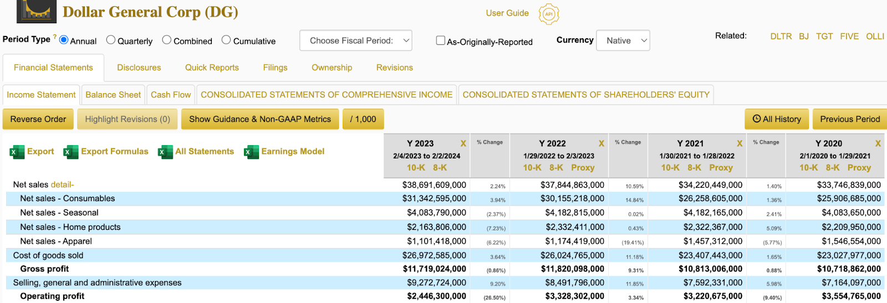Image resolution: width=887 pixels, height=303 pixels.
Task: Remove the Y 2021 column with X
Action: tap(740, 143)
